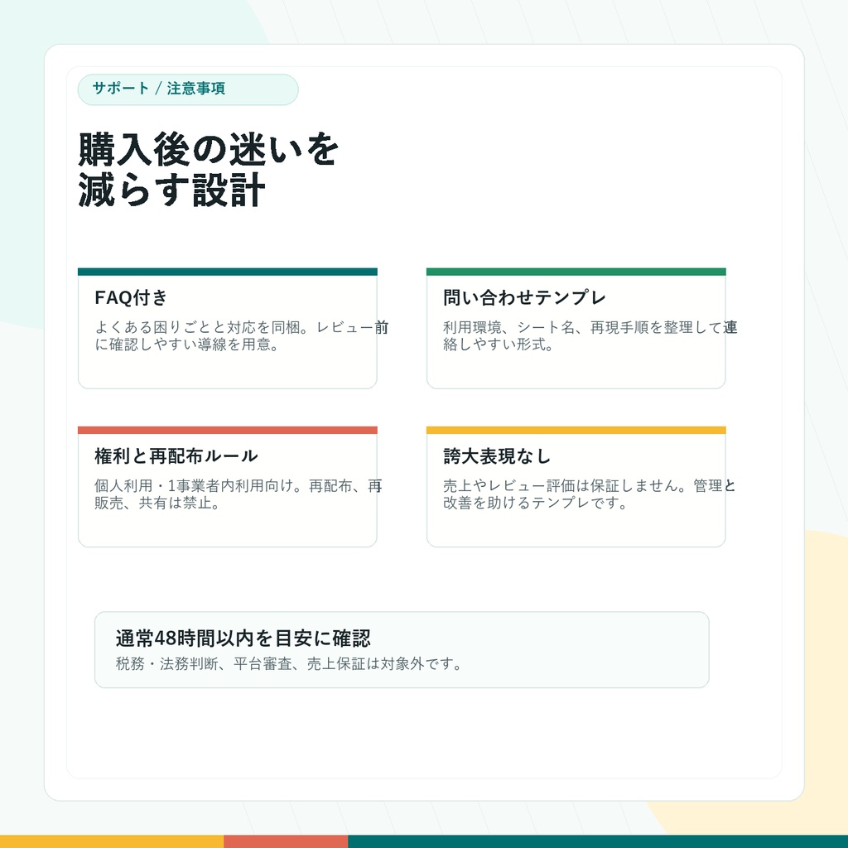Open the 権利と再配布ルール card title
848x848 pixels.
click(176, 456)
